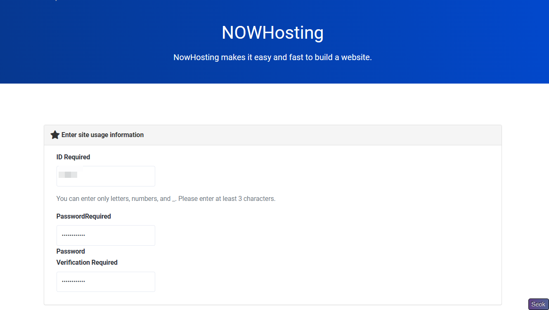Click the NOWHosting page title
Viewport: 549px width, 310px height.
[x=272, y=33]
